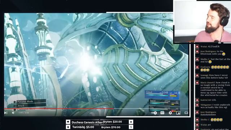Click the dollar icon beside Bryten $70.00
The height and width of the screenshot is (130, 231).
131,127
